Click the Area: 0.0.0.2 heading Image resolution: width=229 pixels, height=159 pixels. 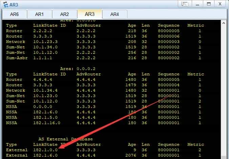click(x=78, y=69)
